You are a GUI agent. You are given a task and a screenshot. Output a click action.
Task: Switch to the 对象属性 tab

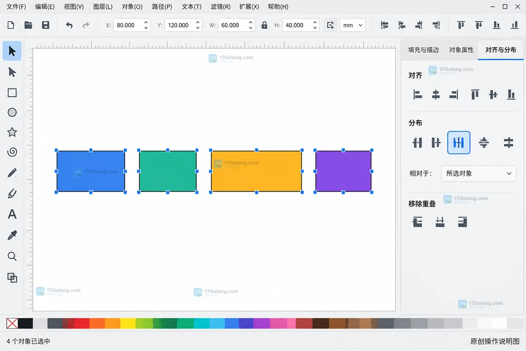(x=461, y=50)
